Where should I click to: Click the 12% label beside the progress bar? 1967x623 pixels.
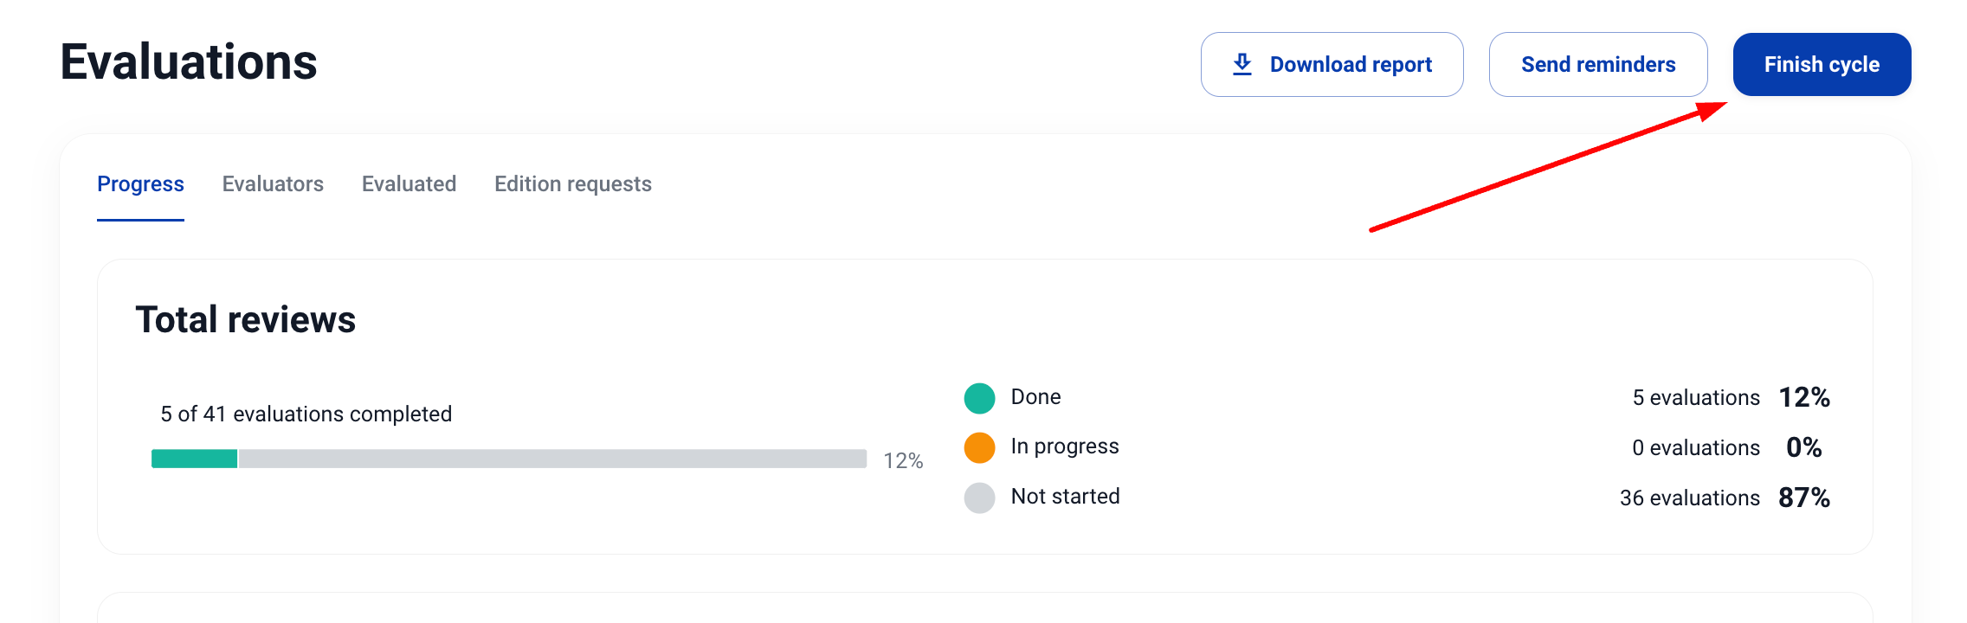[903, 461]
